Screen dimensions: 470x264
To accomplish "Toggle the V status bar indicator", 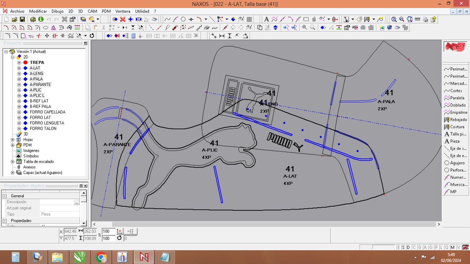I will point(458,247).
